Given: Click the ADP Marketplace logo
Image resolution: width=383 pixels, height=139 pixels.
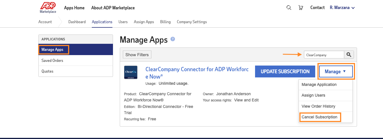Looking at the screenshot, I should pyautogui.click(x=48, y=8).
